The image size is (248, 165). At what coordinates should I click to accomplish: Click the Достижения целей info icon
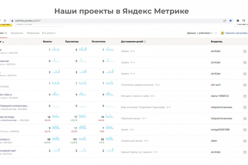coord(145,42)
